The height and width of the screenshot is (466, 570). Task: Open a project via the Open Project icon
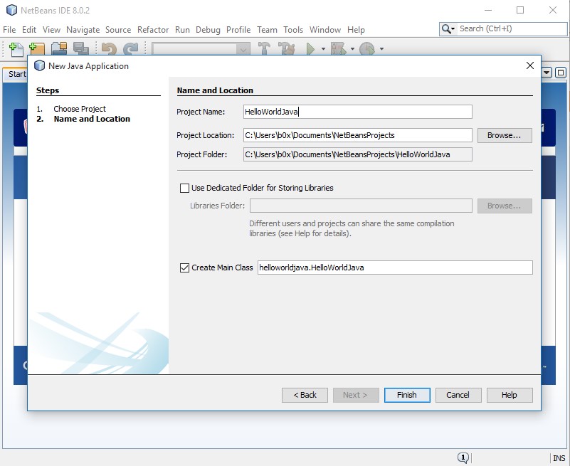(x=58, y=50)
